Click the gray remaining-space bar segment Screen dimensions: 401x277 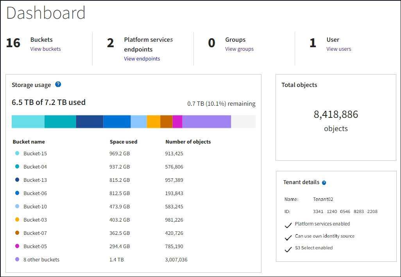coord(243,122)
